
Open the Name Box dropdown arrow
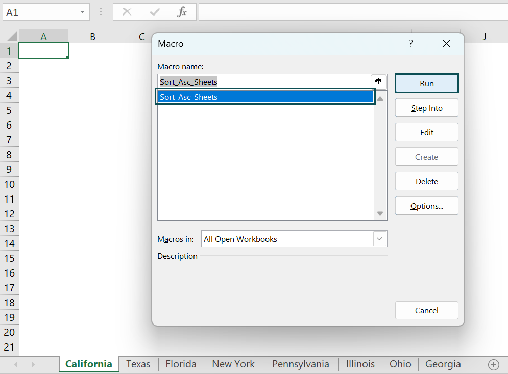coord(82,12)
